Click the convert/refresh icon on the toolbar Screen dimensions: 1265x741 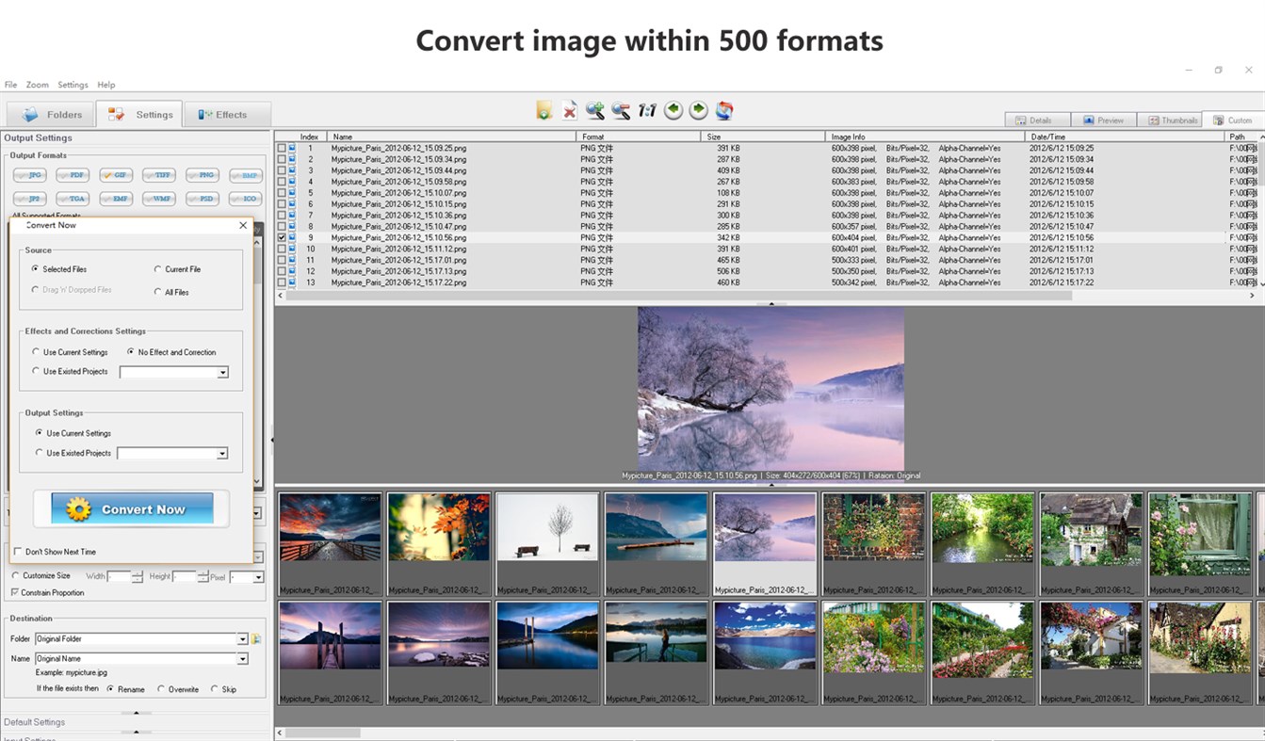(723, 110)
